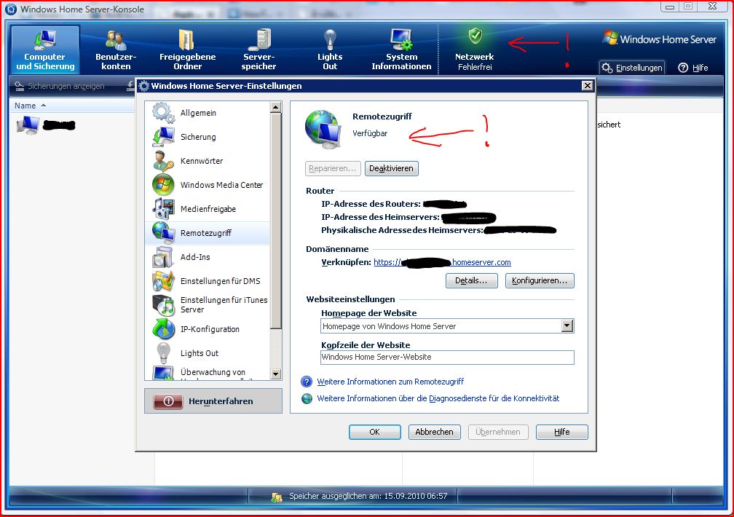Open the Windows Media Center settings
The image size is (734, 517).
pyautogui.click(x=208, y=185)
